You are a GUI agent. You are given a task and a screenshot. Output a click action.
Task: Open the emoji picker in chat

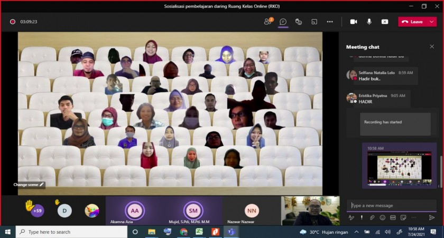tap(382, 217)
